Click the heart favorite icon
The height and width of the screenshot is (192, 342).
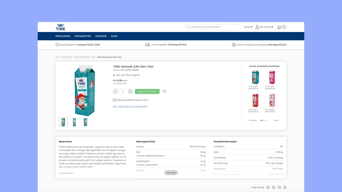click(165, 91)
